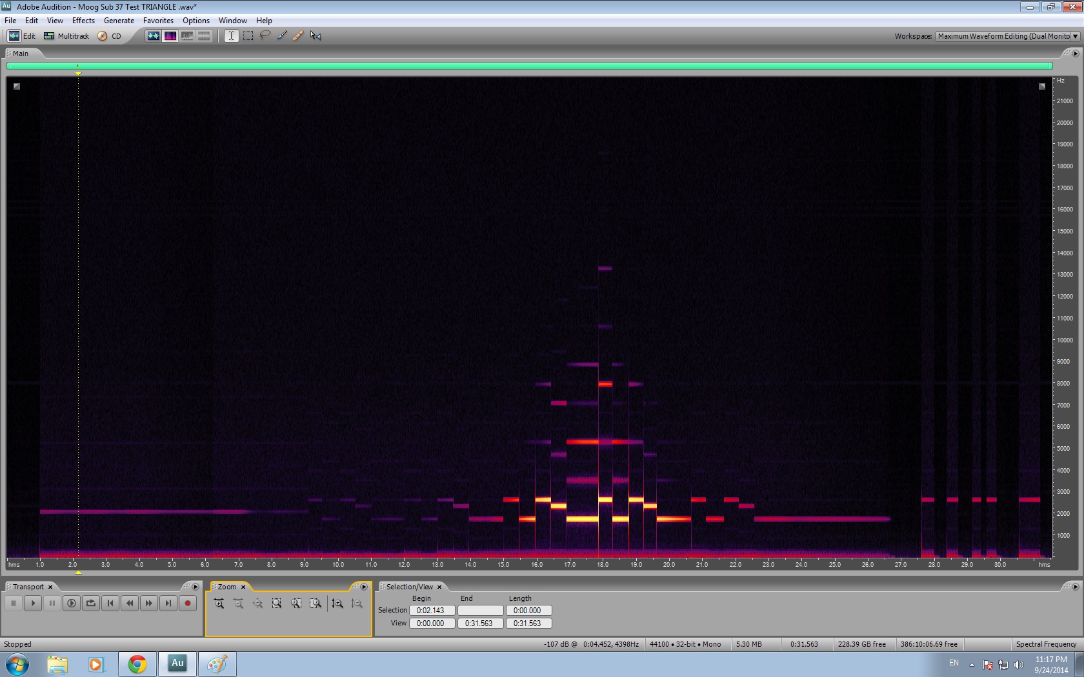Switch to Waveform Display view

(153, 35)
